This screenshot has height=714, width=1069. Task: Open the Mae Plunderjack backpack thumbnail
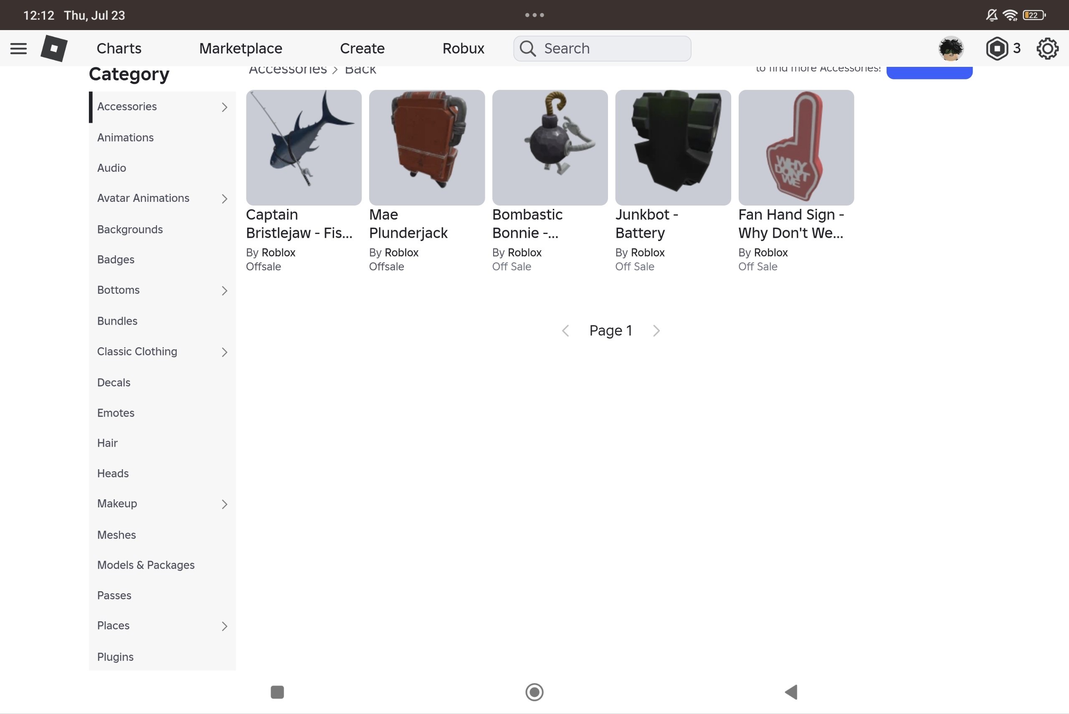[427, 147]
